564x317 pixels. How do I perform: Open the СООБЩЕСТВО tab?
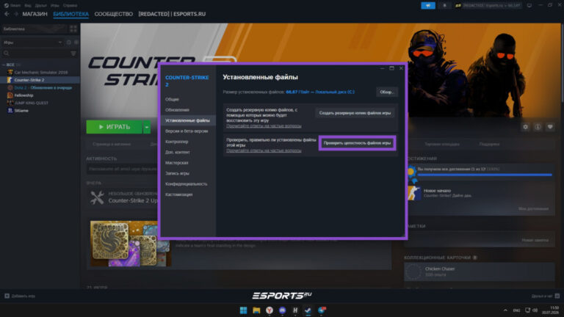click(x=113, y=14)
